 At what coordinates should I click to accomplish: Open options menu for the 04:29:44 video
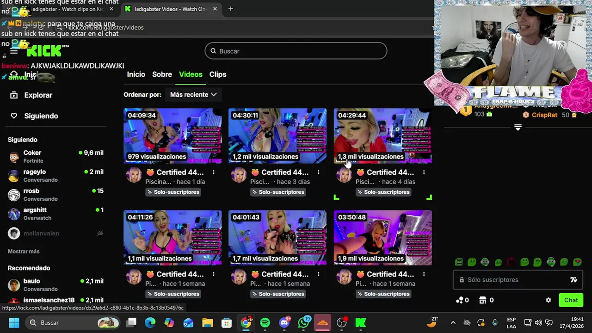click(424, 172)
